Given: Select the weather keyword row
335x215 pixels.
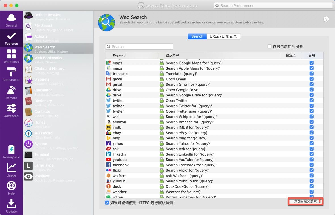Looking at the screenshot, I should click(214, 192).
